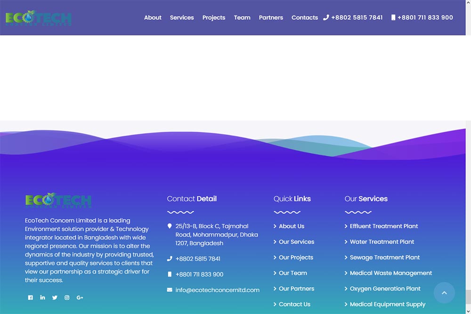Image resolution: width=471 pixels, height=314 pixels.
Task: Open Oxygen Generation Plant link
Action: click(385, 289)
